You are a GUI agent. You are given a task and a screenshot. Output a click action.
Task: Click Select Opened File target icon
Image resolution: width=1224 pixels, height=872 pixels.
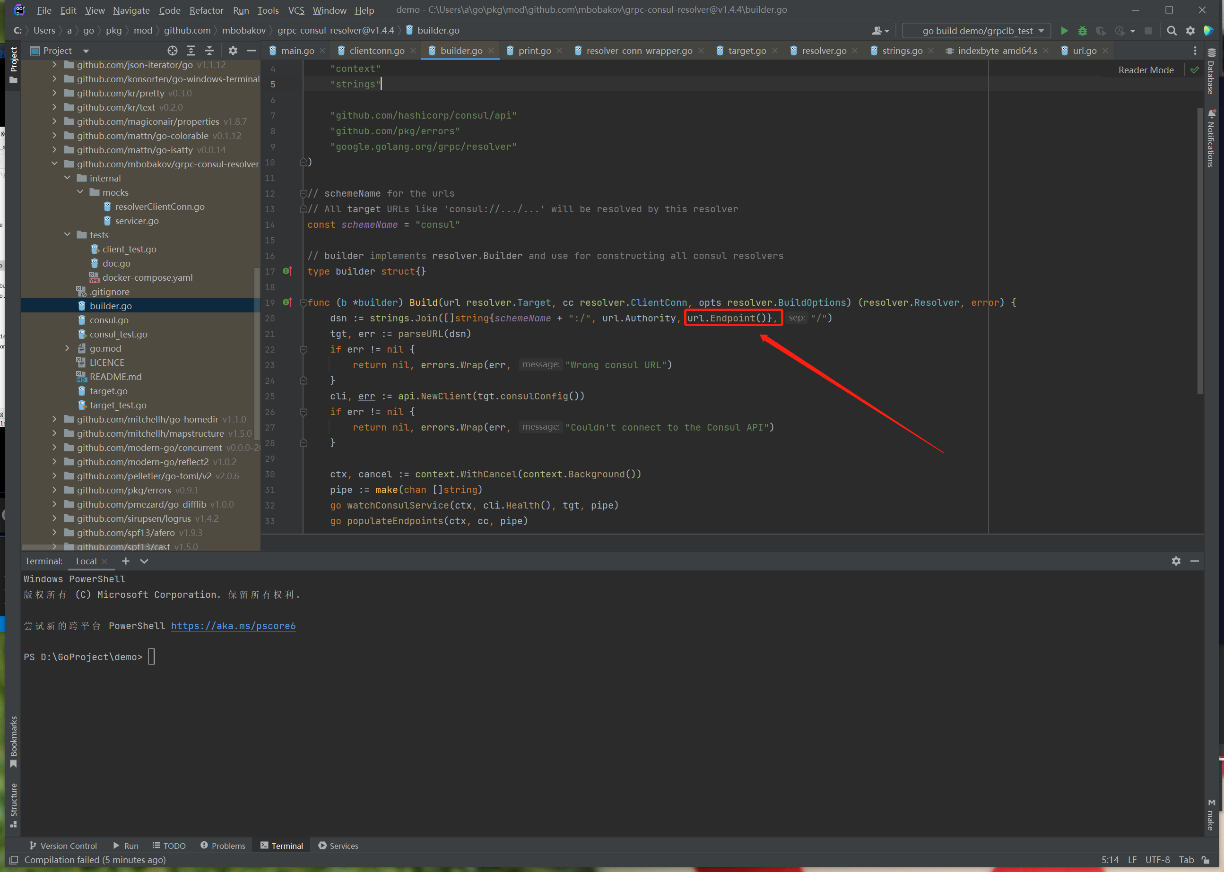(x=173, y=51)
